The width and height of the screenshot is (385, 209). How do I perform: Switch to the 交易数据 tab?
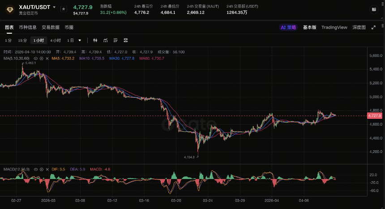point(51,27)
